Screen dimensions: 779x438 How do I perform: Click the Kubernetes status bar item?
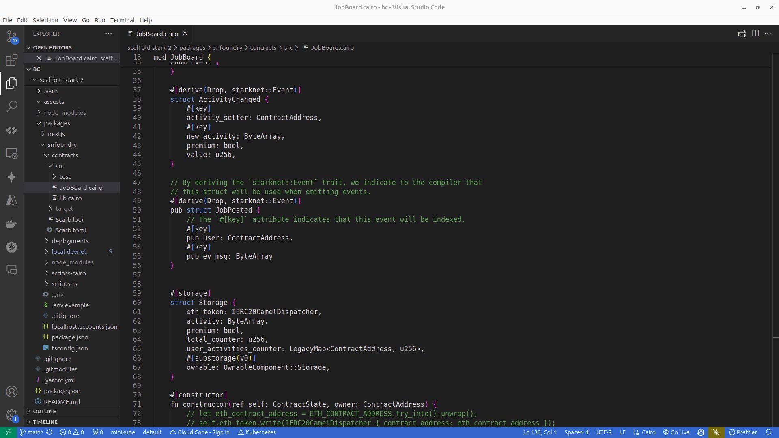point(257,432)
